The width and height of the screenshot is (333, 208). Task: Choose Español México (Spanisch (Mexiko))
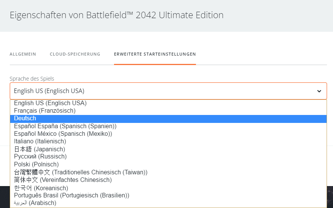[x=168, y=134]
